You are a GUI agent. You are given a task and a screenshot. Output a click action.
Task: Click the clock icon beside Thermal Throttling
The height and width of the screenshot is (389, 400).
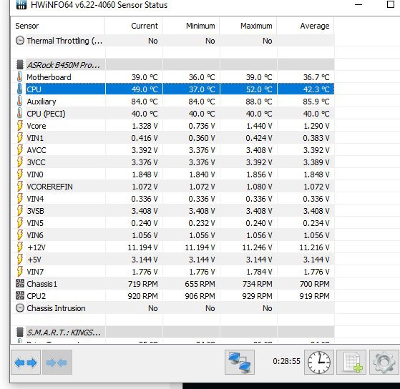(20, 41)
